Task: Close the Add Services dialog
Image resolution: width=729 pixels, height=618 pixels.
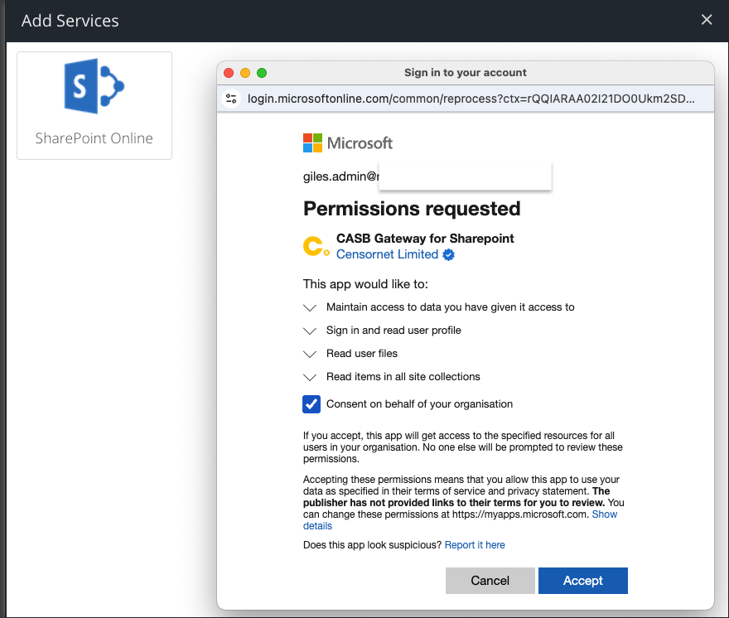Action: pyautogui.click(x=707, y=20)
